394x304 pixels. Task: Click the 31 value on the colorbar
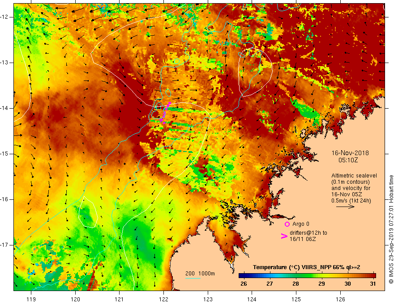click(373, 284)
